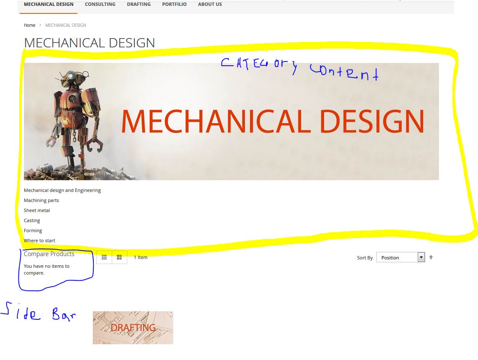Open the Sort By Position dropdown
This screenshot has height=360, width=478.
[400, 257]
